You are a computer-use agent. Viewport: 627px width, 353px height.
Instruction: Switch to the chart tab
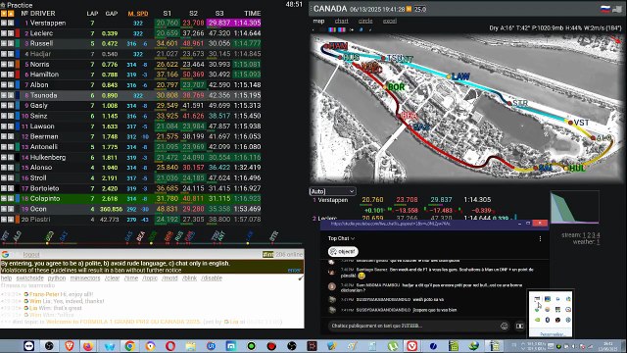tap(342, 21)
